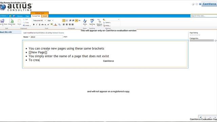The image size is (217, 122).
Task: Click the 'To crea' bullet line
Action: coord(34,60)
